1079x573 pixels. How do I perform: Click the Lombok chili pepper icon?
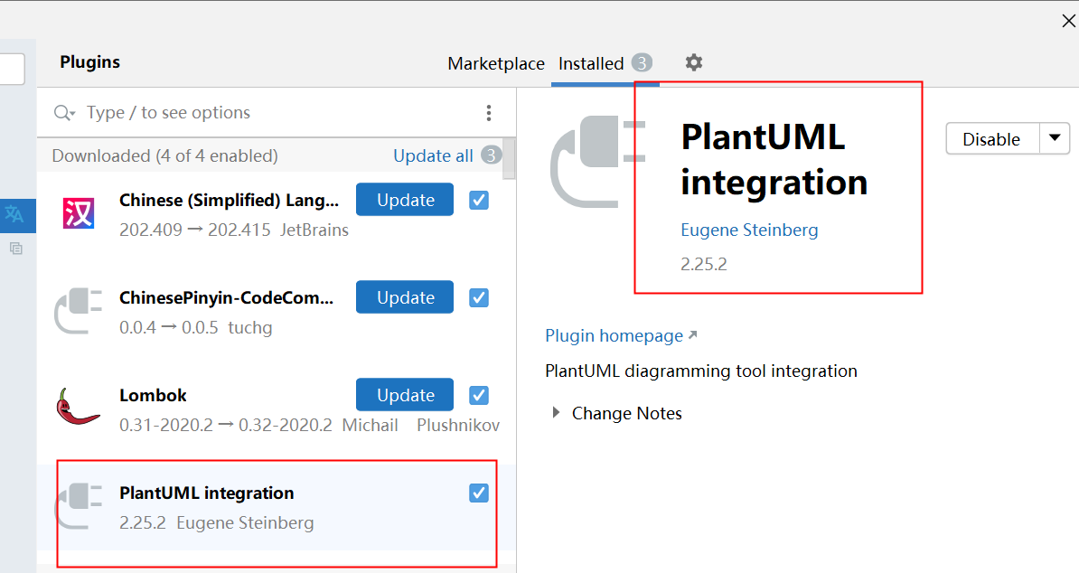click(77, 408)
